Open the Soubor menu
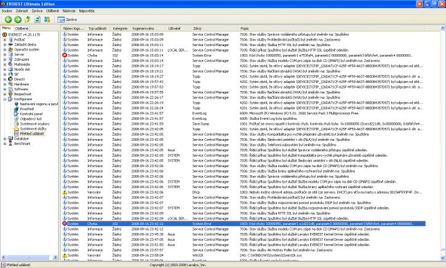 click(7, 11)
